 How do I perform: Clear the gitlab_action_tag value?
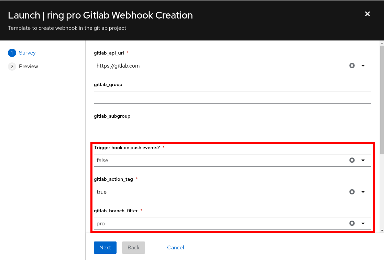(352, 192)
